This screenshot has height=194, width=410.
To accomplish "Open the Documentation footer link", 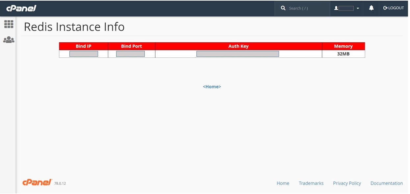I will 387,183.
